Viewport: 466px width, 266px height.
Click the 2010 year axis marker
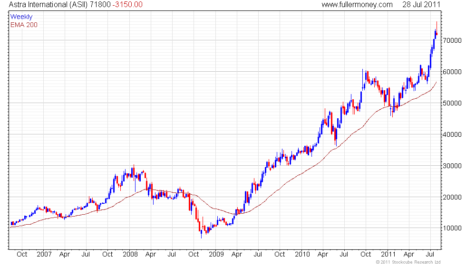click(x=302, y=255)
